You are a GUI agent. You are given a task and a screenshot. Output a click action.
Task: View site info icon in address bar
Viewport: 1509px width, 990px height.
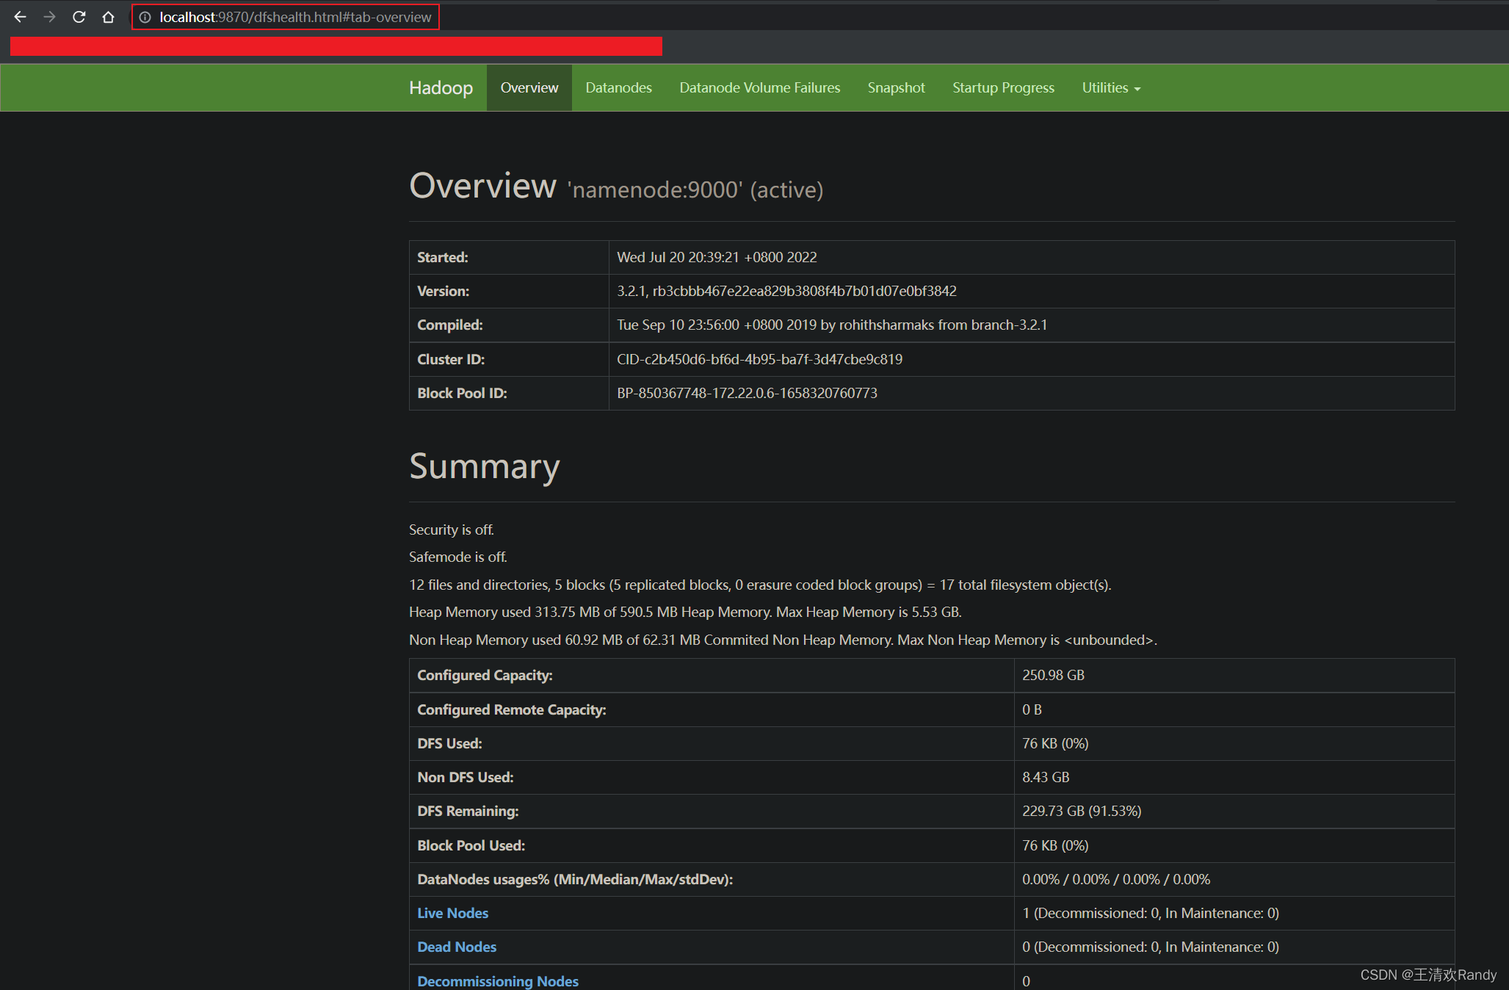point(145,17)
